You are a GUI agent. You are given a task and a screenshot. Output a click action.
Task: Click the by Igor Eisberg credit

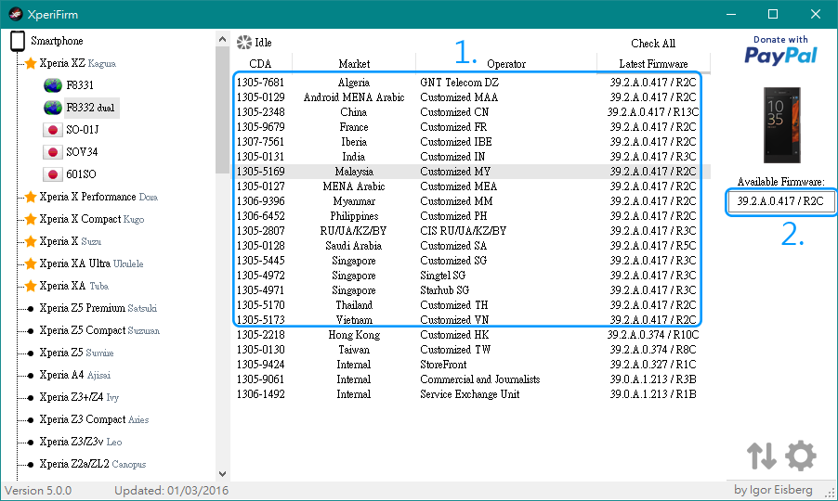[773, 490]
